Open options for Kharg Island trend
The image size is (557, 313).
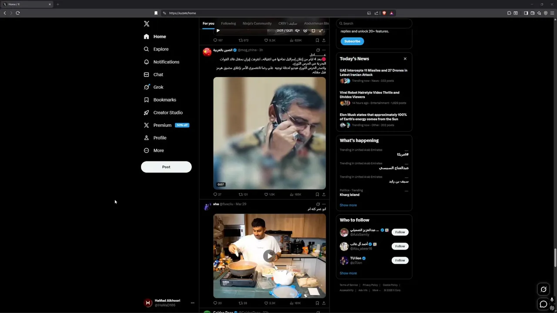[x=406, y=191]
